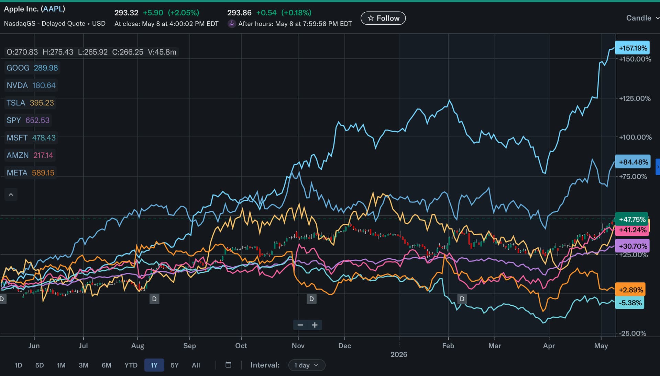This screenshot has height=376, width=660.
Task: Switch to the 5D range
Action: (x=40, y=365)
